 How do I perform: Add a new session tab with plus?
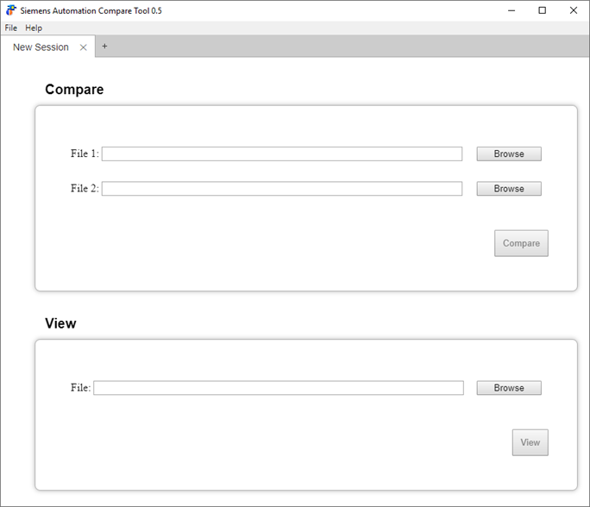pyautogui.click(x=104, y=47)
